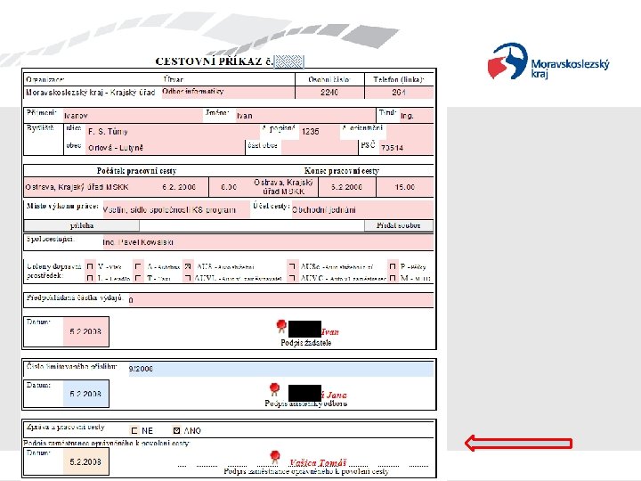This screenshot has width=641, height=481.
Task: Click the applicant Datum field 5.2.2008
Action: point(85,331)
